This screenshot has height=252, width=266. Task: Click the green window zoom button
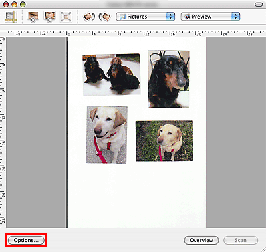[23, 4]
